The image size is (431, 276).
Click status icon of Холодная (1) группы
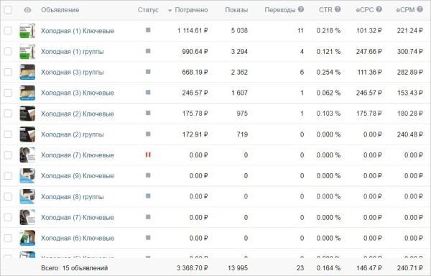(x=148, y=51)
